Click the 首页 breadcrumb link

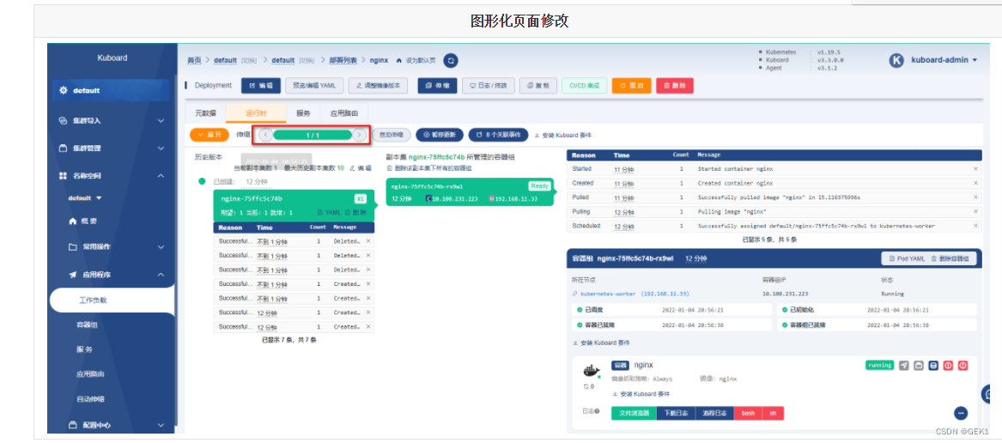click(x=194, y=60)
